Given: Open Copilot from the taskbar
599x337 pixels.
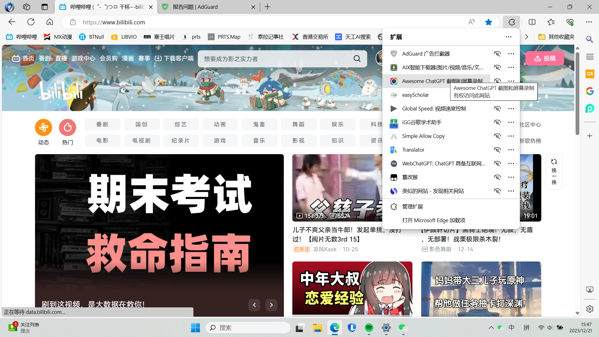Looking at the screenshot, I should (352, 328).
